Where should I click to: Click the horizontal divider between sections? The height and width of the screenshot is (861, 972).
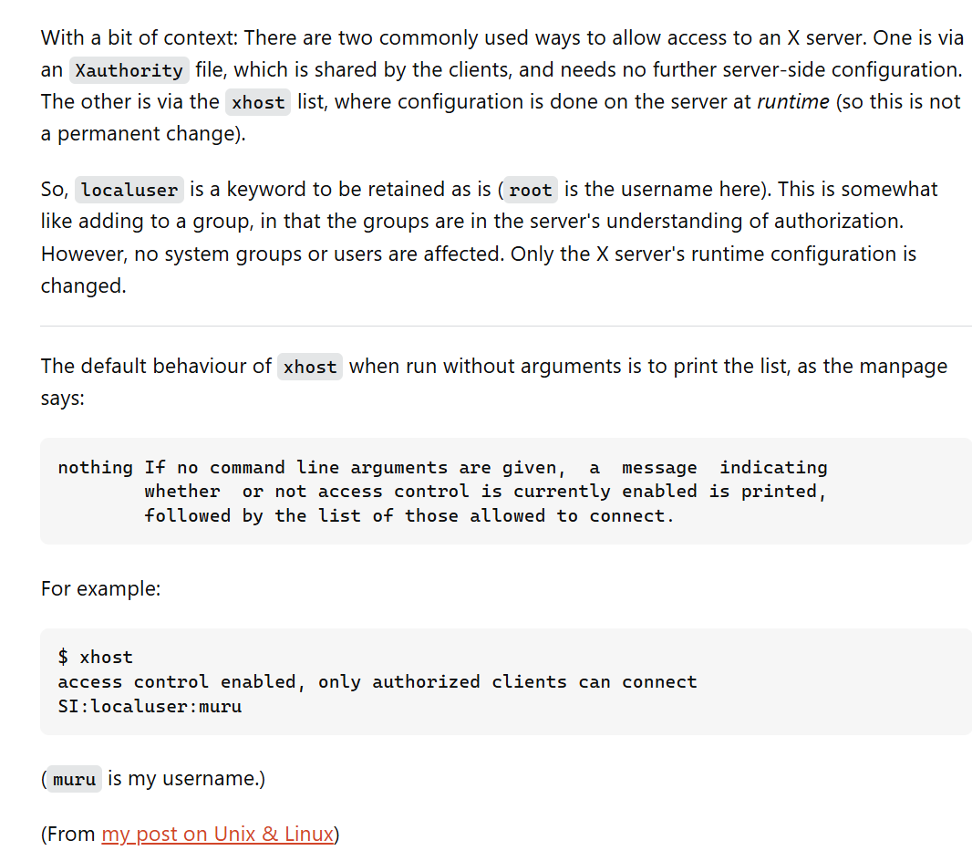(x=506, y=326)
